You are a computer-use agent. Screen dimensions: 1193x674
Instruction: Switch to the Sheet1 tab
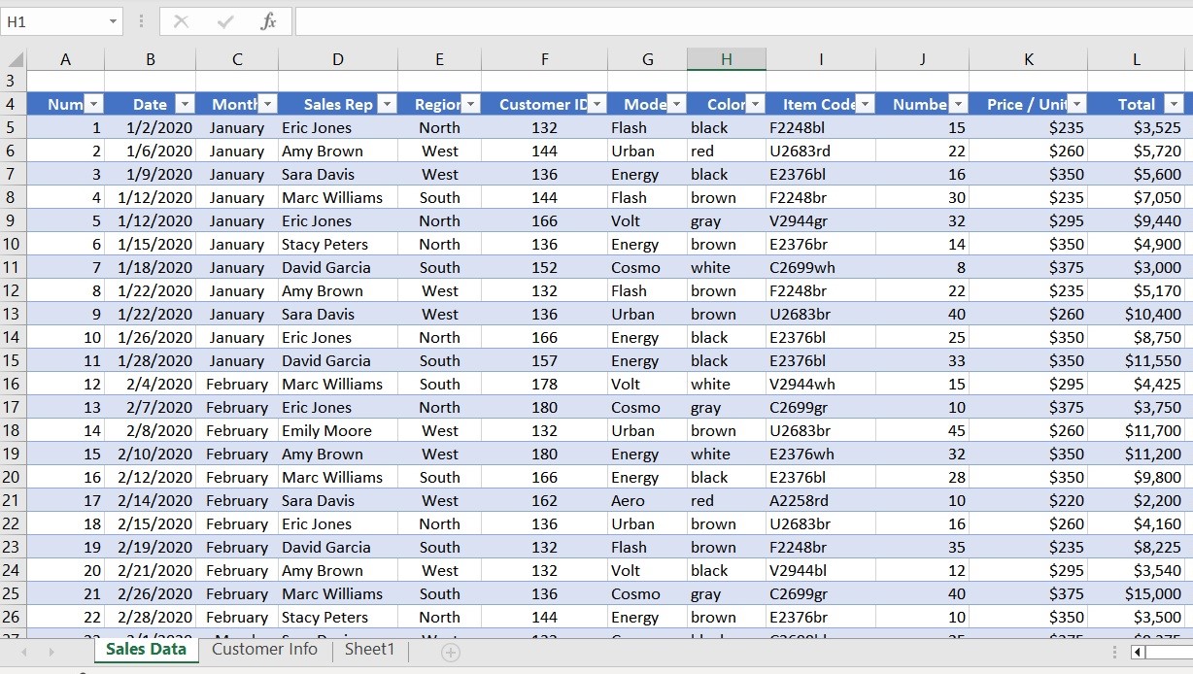369,650
